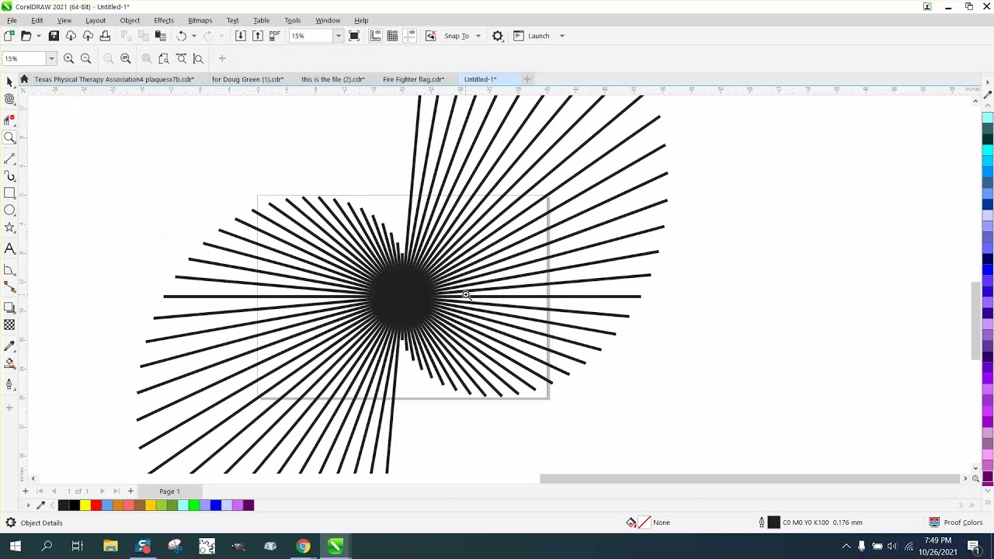The image size is (994, 559).
Task: Click the Import icon
Action: click(241, 36)
